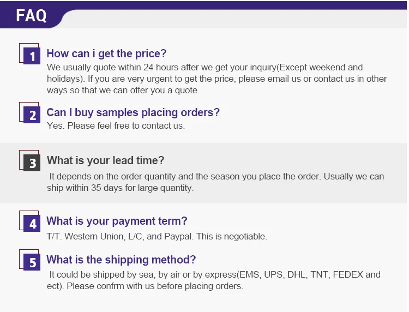
Task: Click the number 5 badge icon
Action: point(32,262)
